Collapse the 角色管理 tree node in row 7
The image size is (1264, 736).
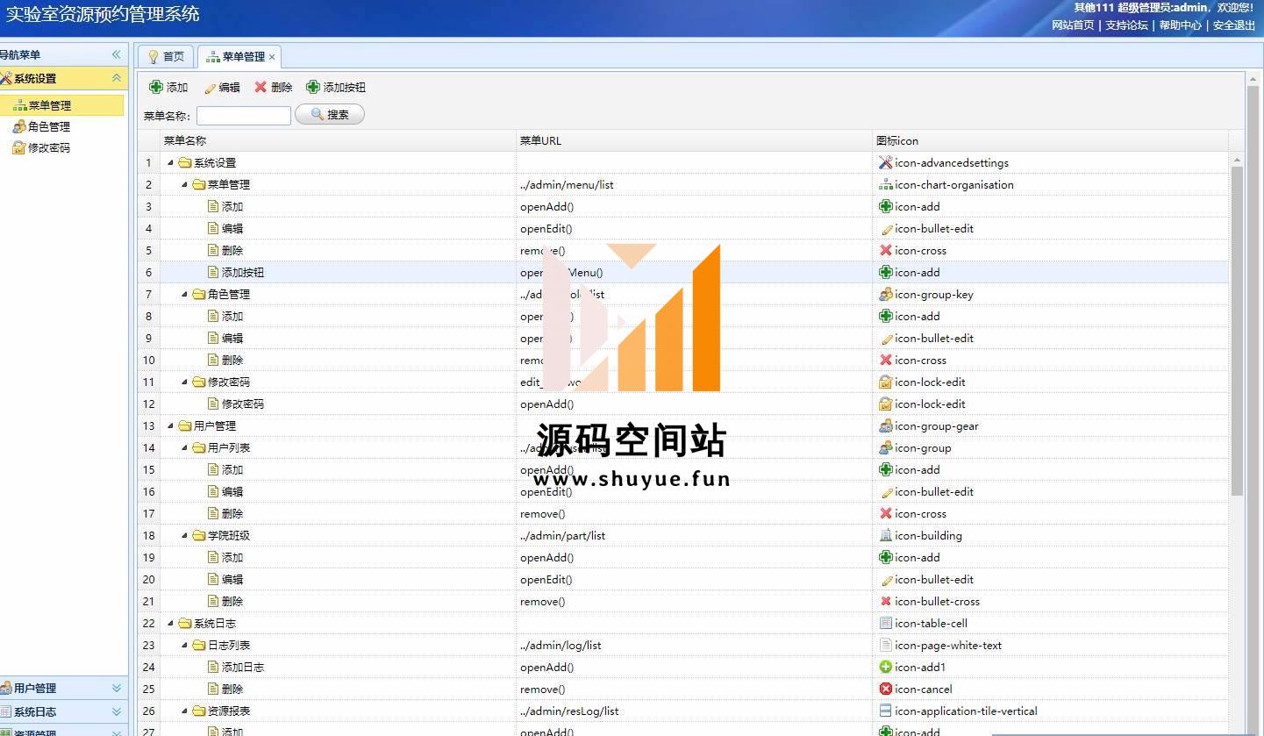point(184,294)
